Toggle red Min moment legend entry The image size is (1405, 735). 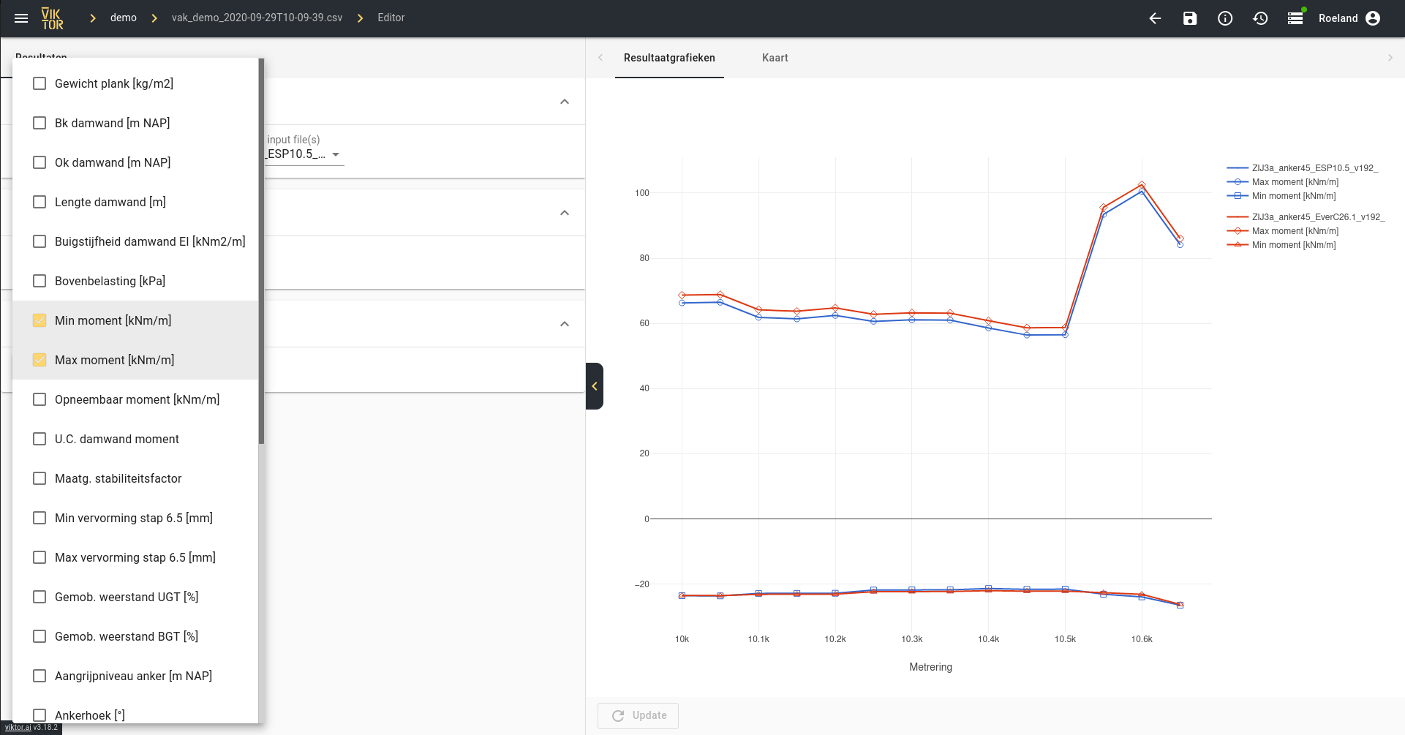coord(1281,245)
